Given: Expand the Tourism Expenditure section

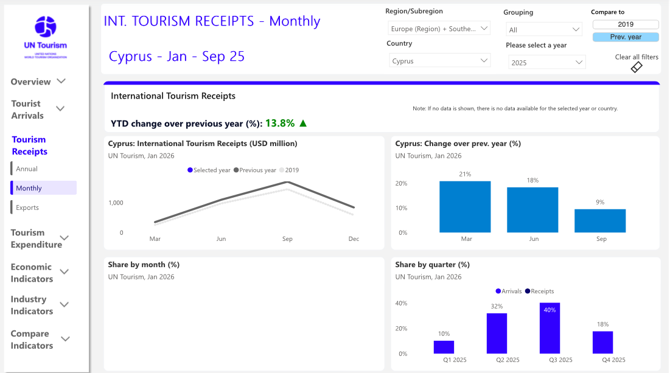Looking at the screenshot, I should (40, 239).
